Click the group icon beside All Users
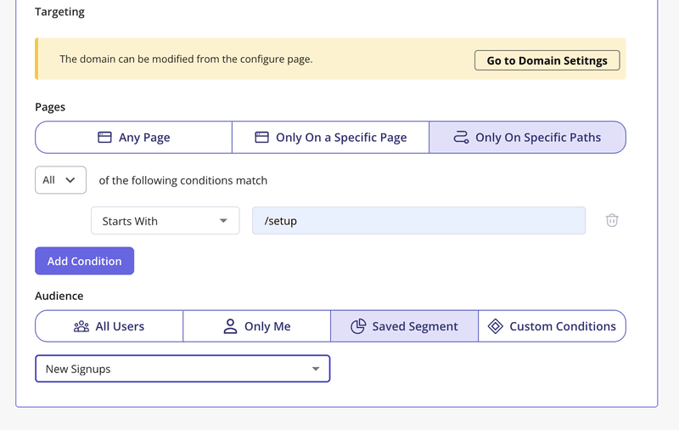The width and height of the screenshot is (679, 430). [81, 326]
